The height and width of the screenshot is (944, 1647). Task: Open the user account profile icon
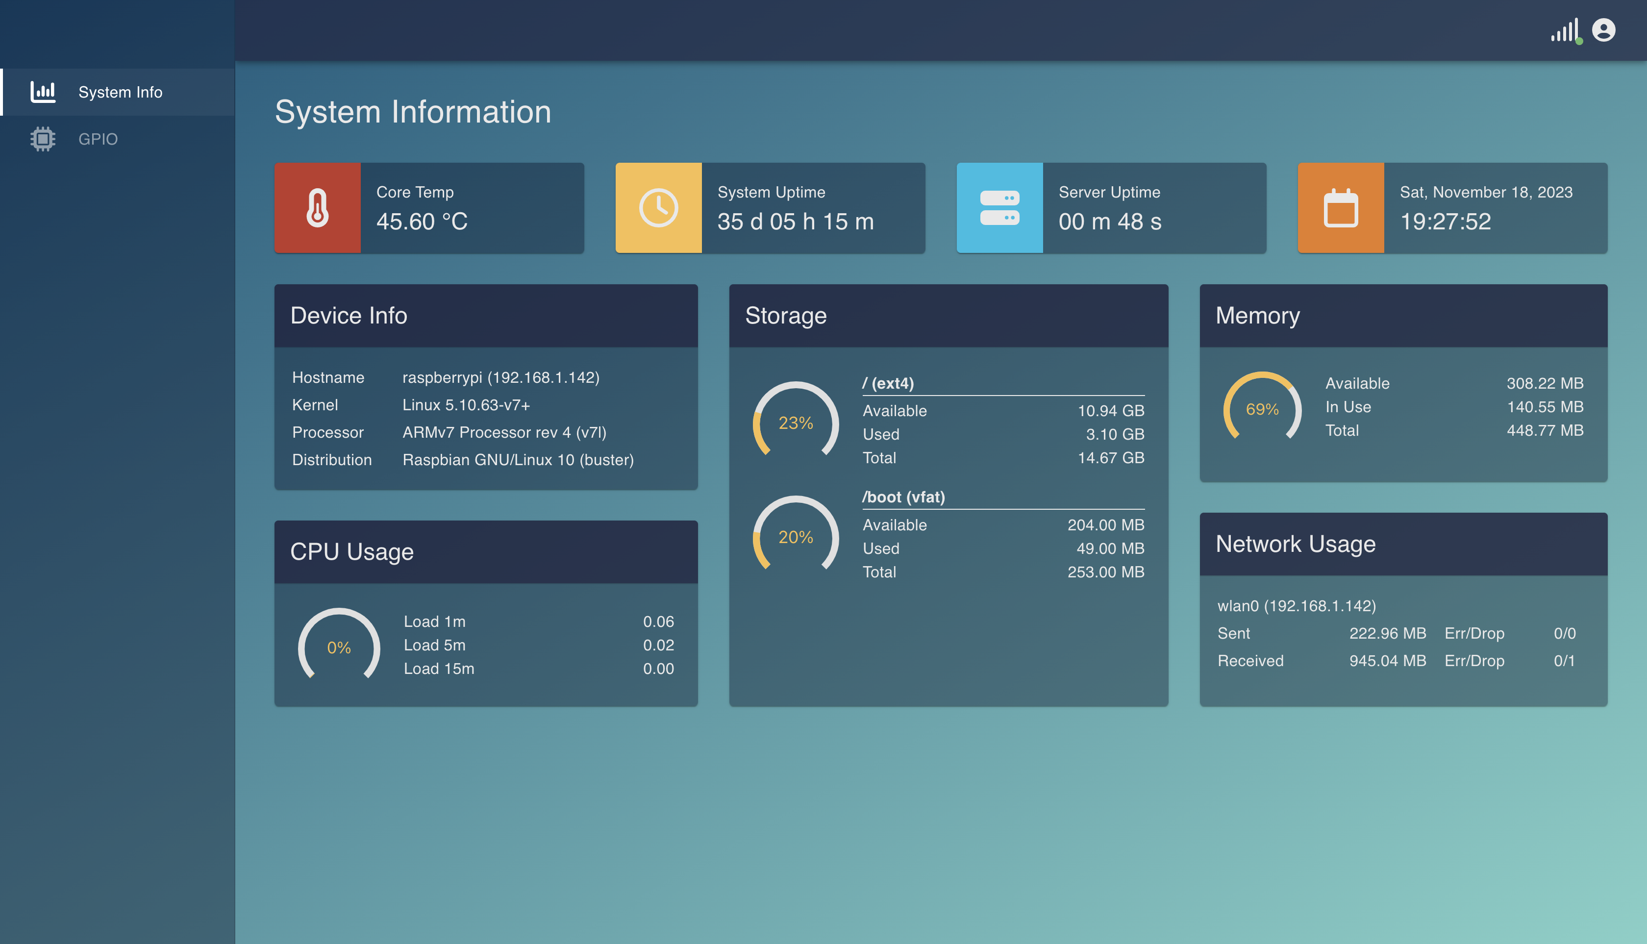point(1603,30)
